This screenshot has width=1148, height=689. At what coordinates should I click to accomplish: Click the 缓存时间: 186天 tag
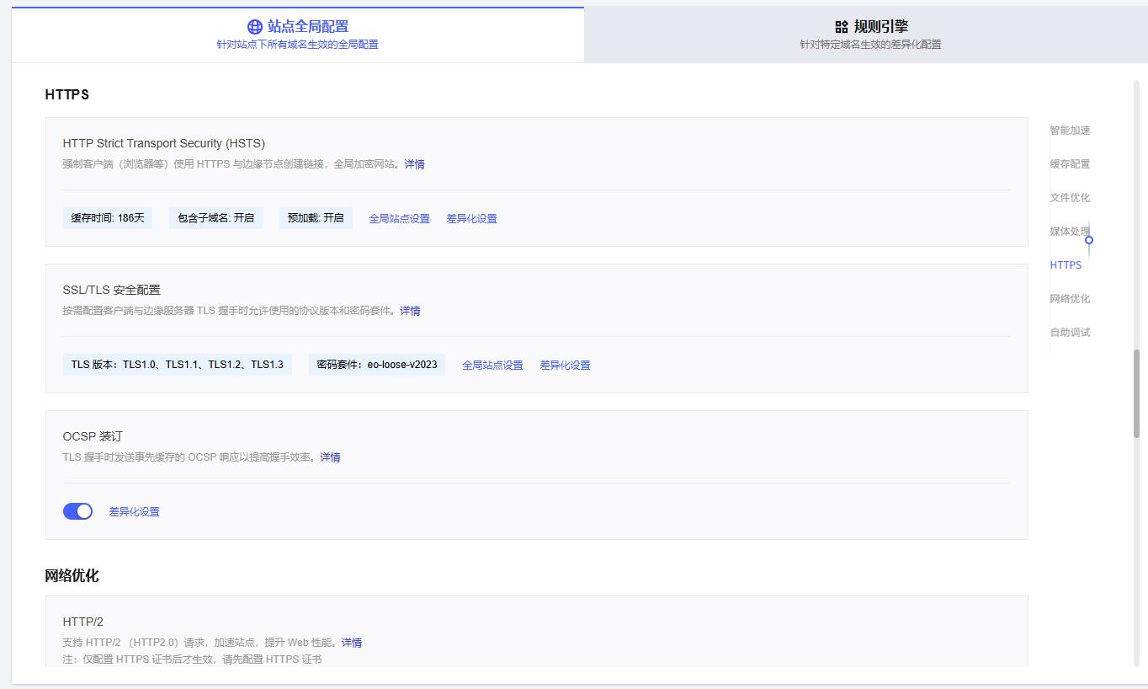(x=108, y=218)
